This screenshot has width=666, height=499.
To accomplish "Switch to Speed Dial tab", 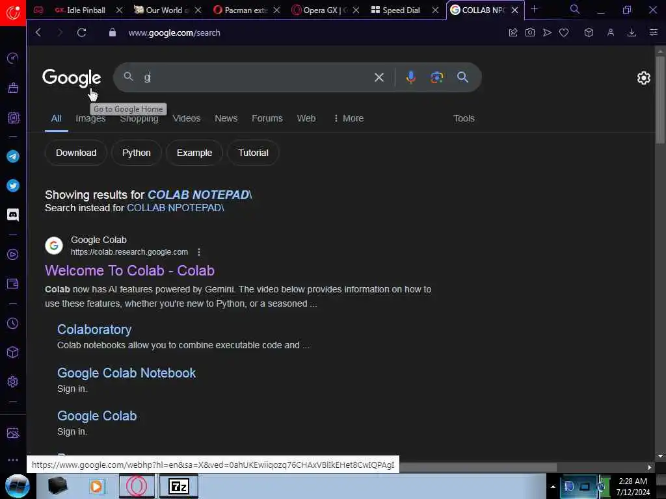I will (401, 10).
